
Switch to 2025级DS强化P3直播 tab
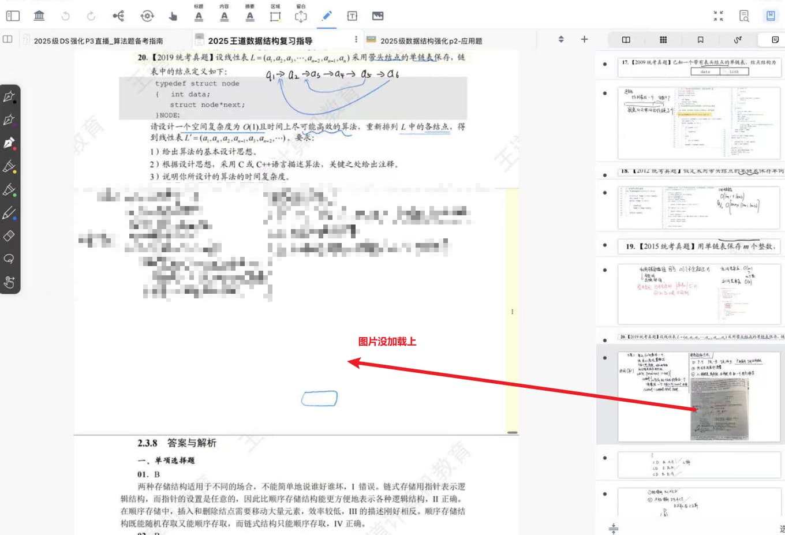click(x=98, y=41)
